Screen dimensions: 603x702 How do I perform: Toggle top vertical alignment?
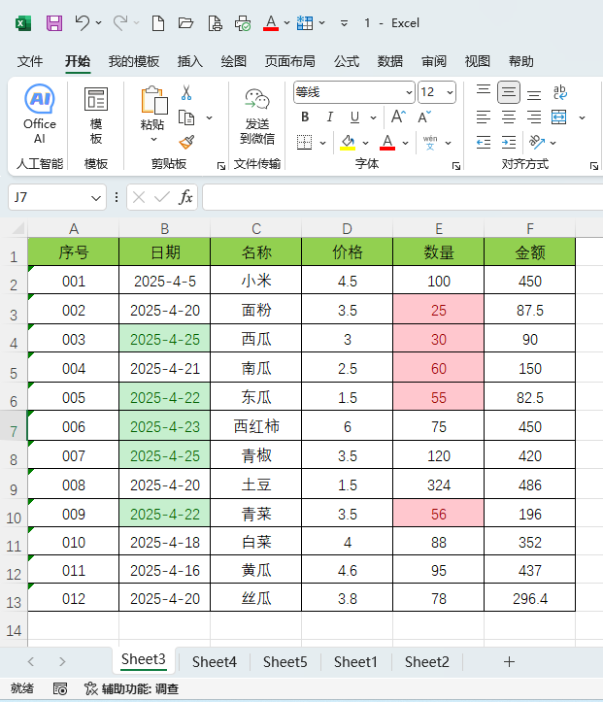tap(484, 92)
